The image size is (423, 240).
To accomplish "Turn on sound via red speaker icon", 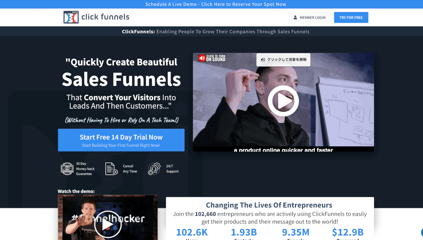I will [202, 58].
